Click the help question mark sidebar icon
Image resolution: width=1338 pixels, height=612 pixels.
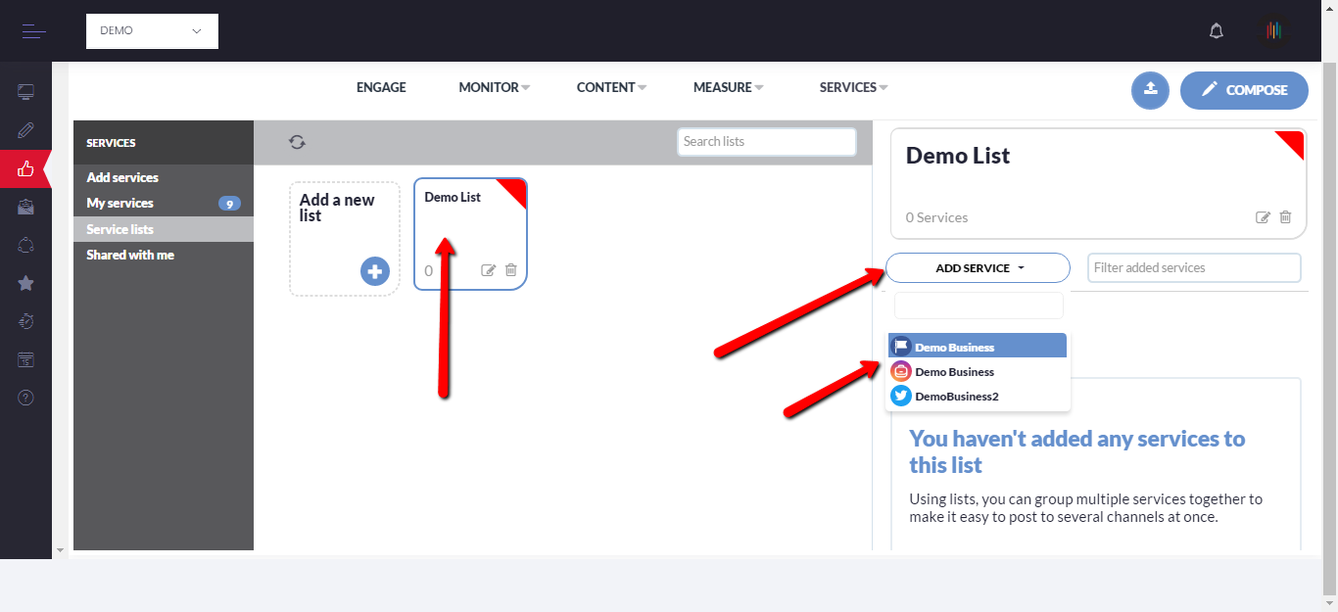25,398
